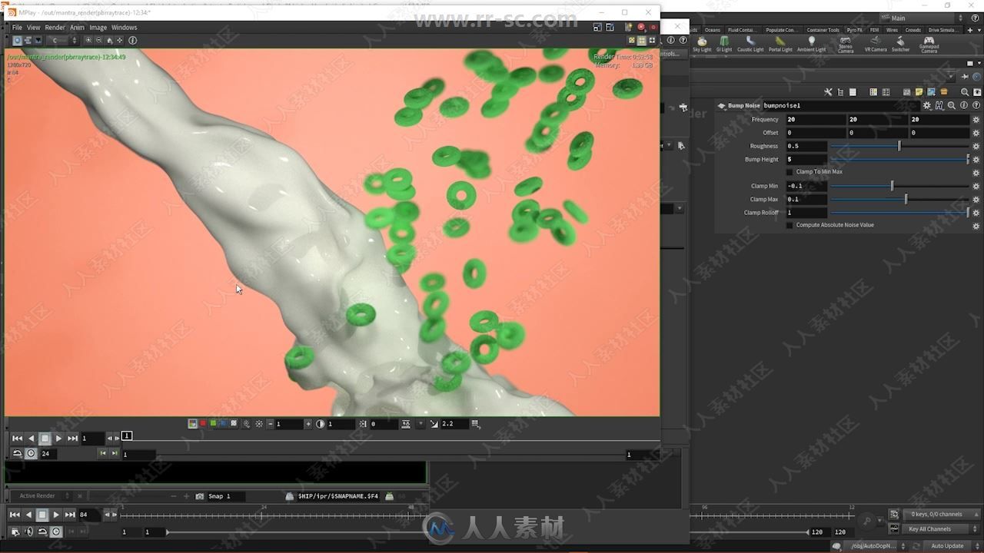Viewport: 984px width, 553px height.
Task: Toggle the blue channel display in MPlay
Action: click(x=223, y=423)
